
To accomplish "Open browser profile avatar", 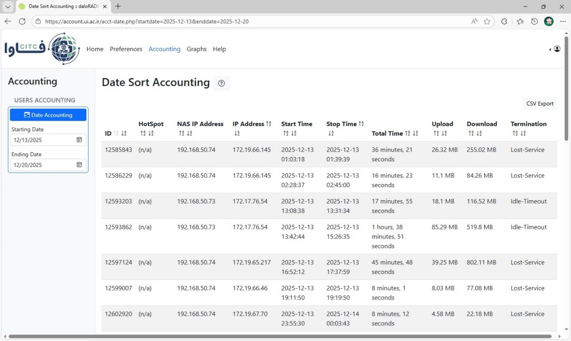I will click(x=549, y=21).
